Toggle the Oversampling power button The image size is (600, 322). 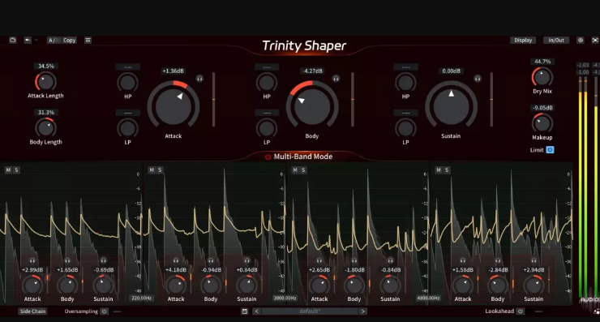(x=104, y=311)
